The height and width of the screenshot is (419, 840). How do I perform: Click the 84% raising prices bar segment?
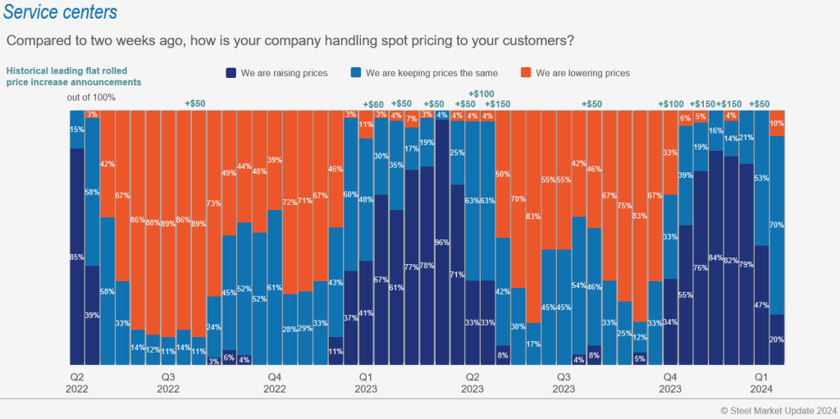coord(715,257)
